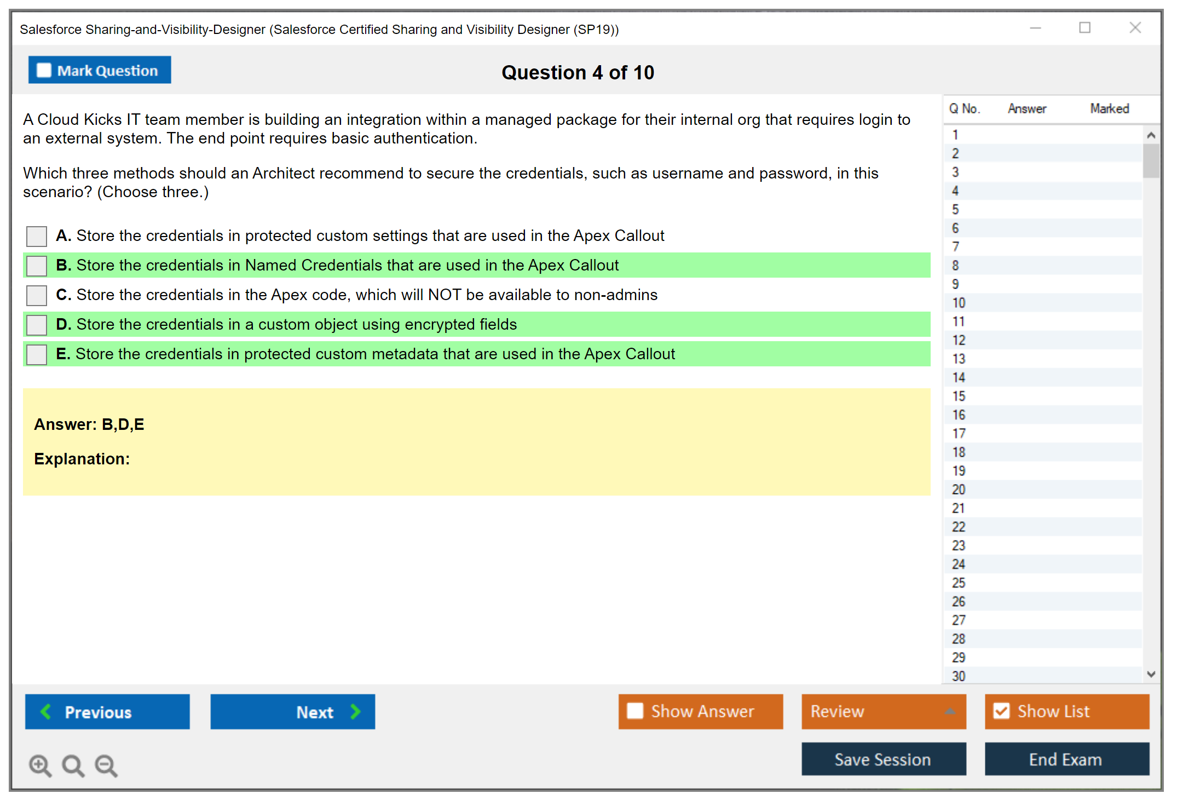1177x805 pixels.
Task: Close the exam window with X
Action: coord(1135,28)
